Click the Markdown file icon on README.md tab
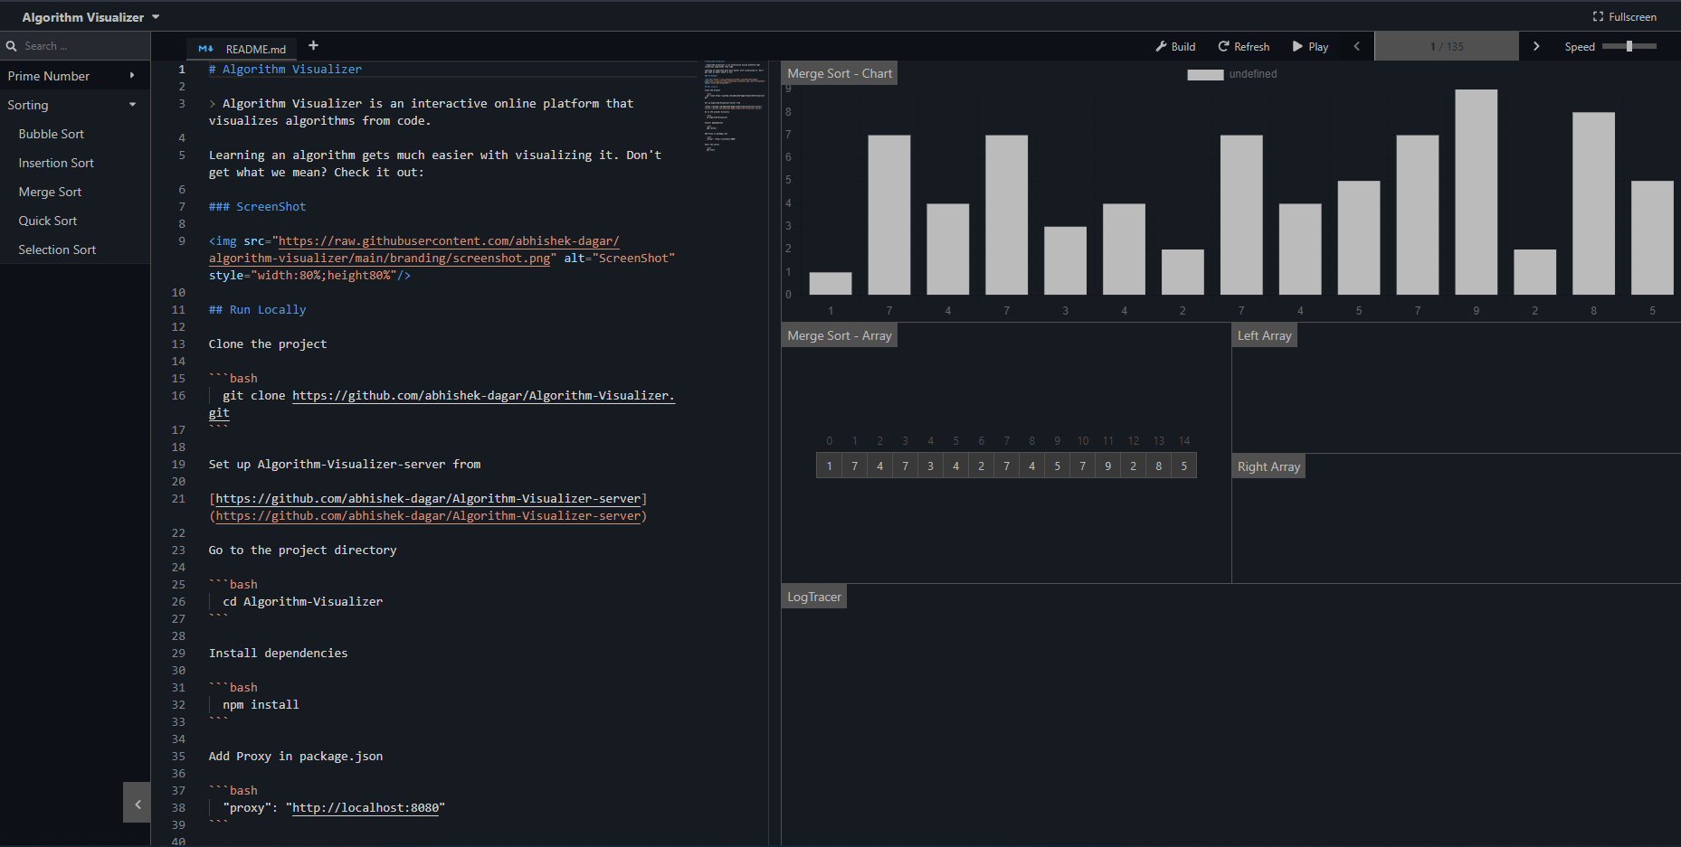 [x=205, y=49]
